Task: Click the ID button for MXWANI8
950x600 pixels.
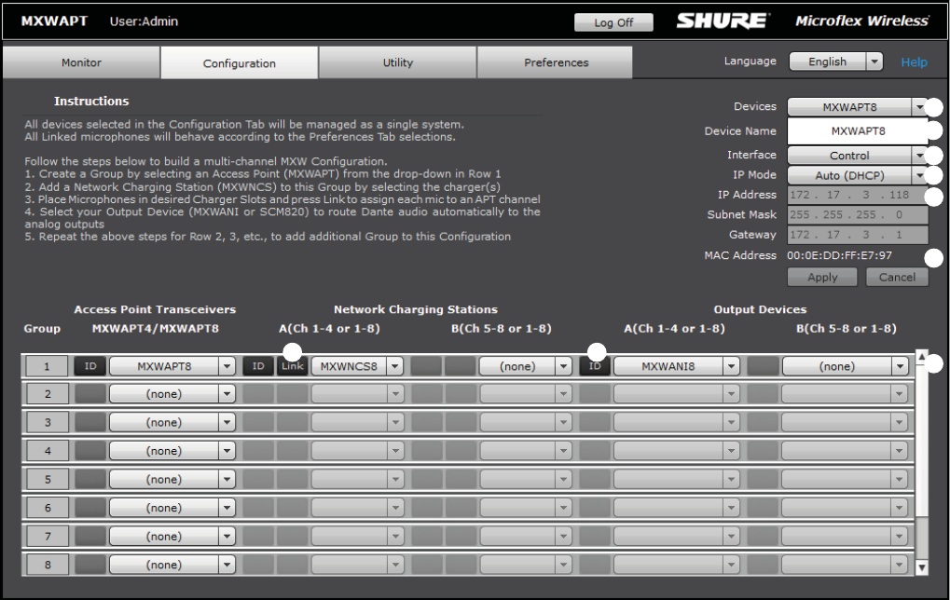Action: click(x=595, y=366)
